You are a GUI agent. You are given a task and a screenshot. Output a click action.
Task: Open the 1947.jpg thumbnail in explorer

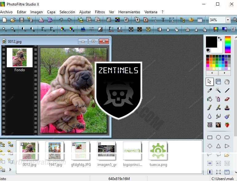point(55,151)
